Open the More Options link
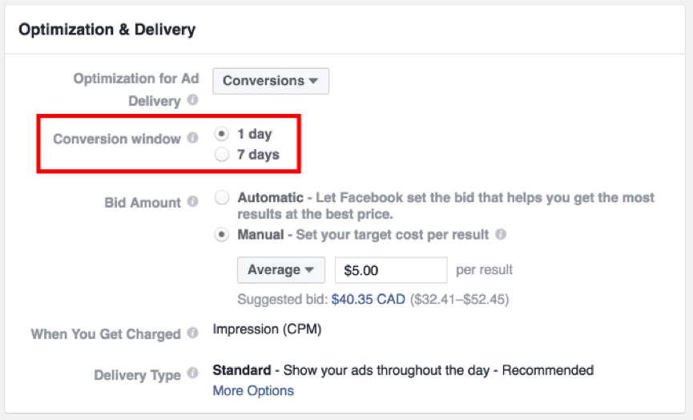693x420 pixels. (253, 391)
